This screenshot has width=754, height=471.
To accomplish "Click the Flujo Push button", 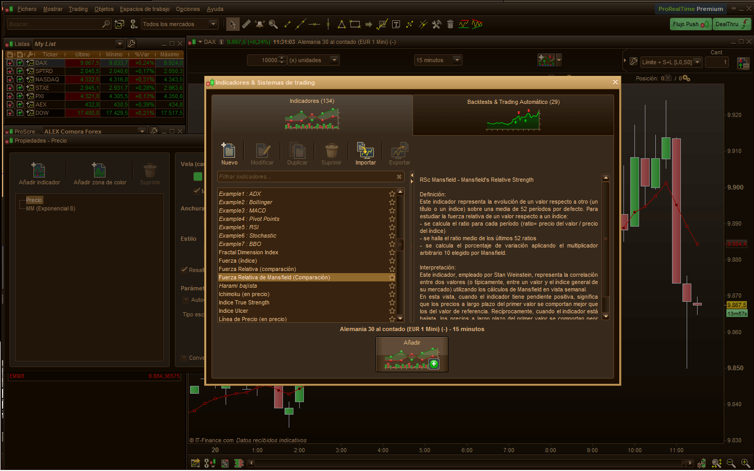I will (x=691, y=24).
